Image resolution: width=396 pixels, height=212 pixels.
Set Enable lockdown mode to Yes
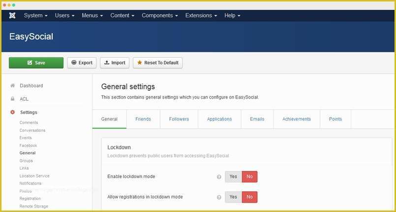pos(233,177)
